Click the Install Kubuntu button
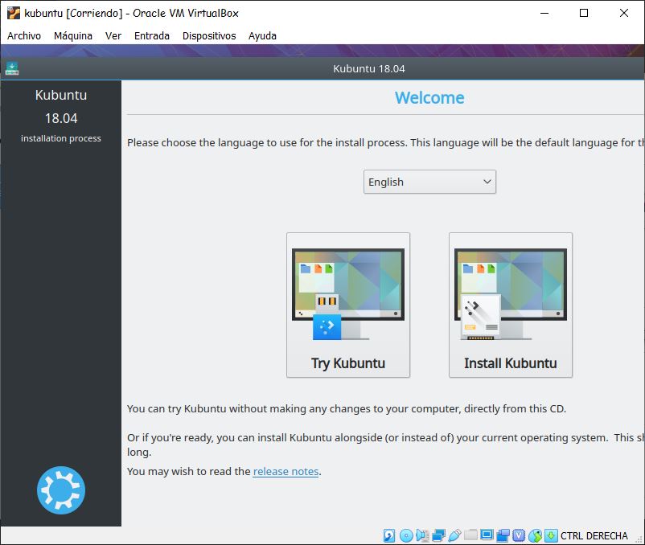The width and height of the screenshot is (645, 545). (511, 305)
